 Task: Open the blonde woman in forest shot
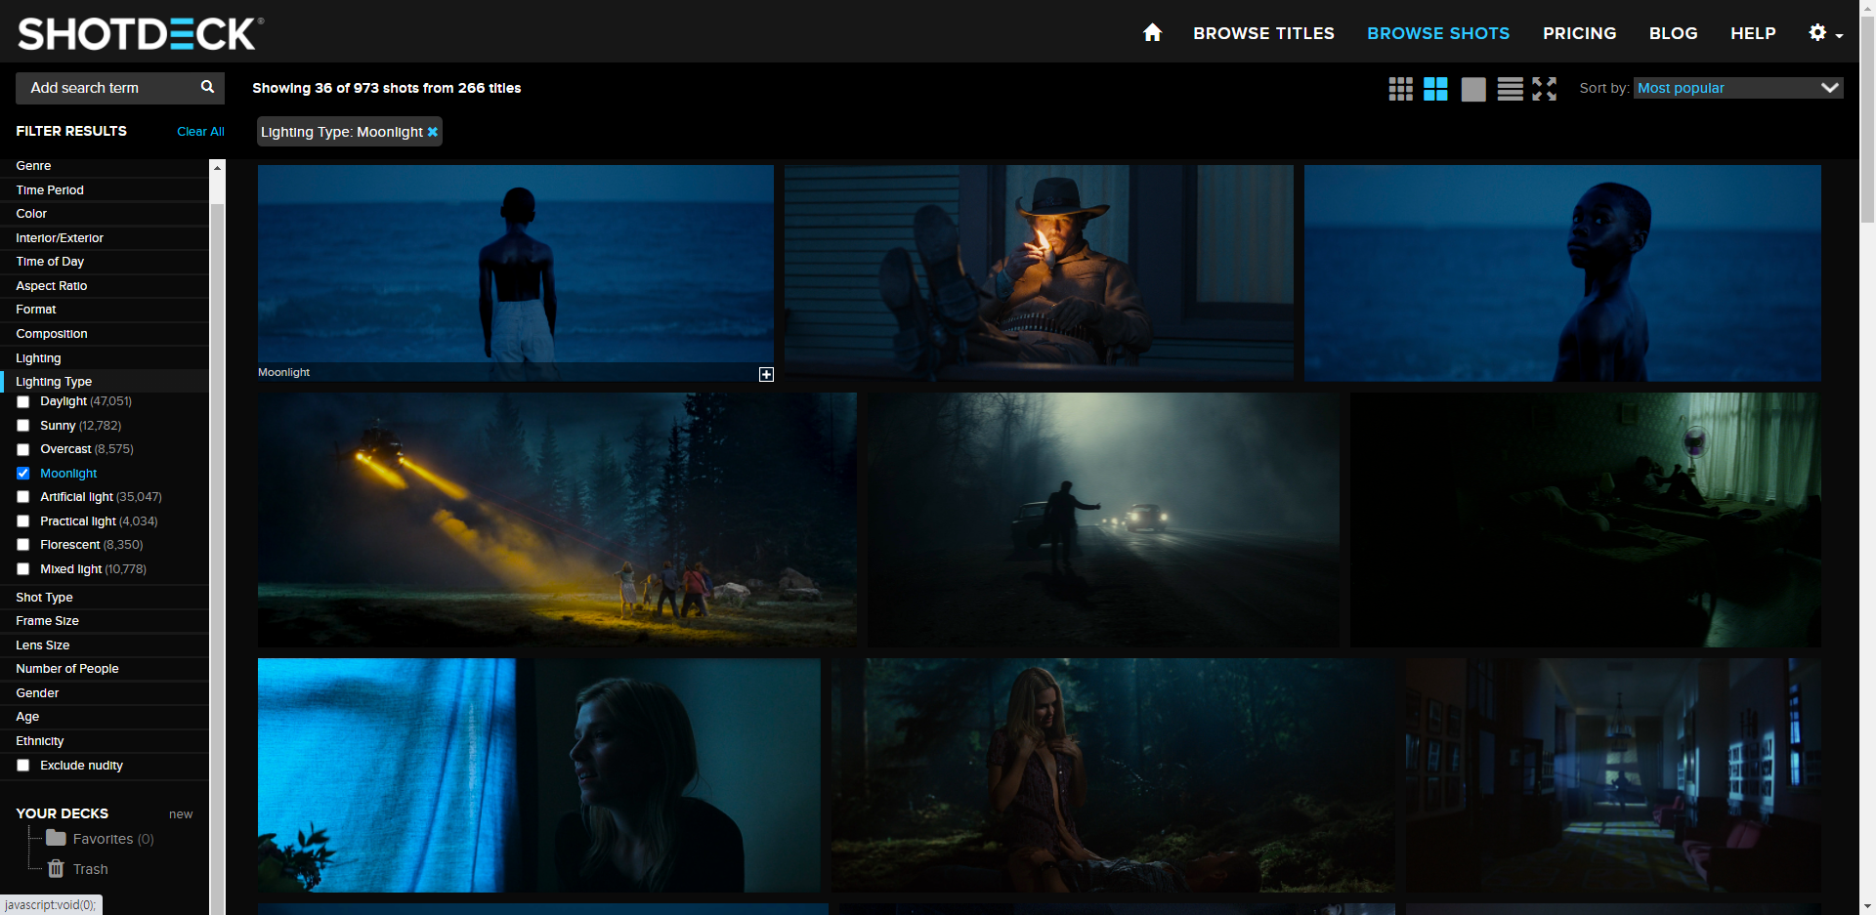click(1113, 775)
